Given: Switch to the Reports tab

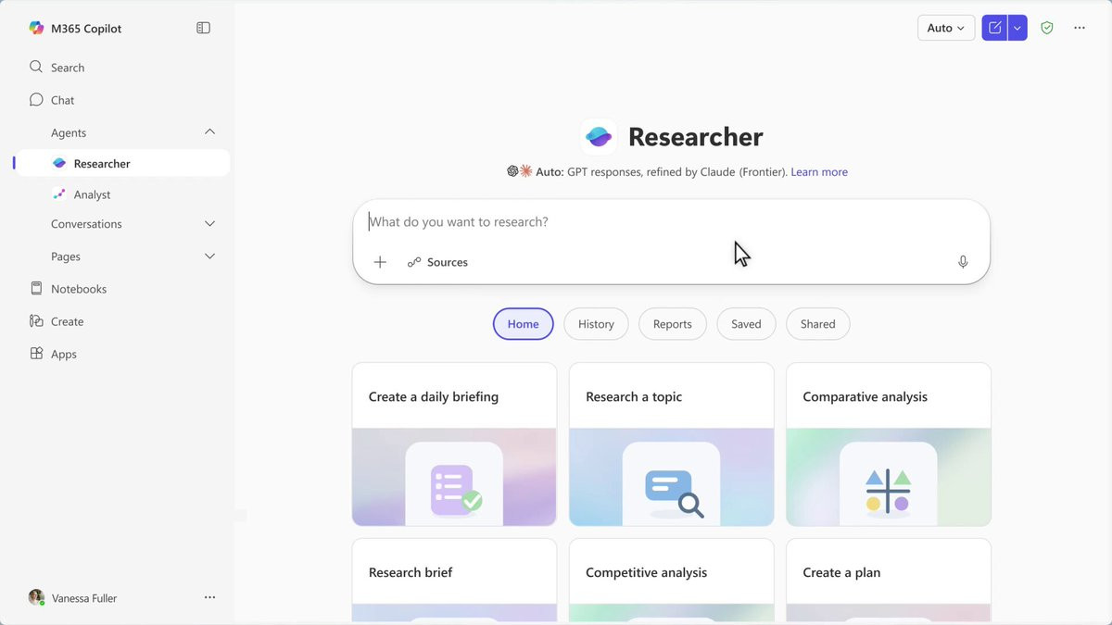Looking at the screenshot, I should click(x=672, y=324).
